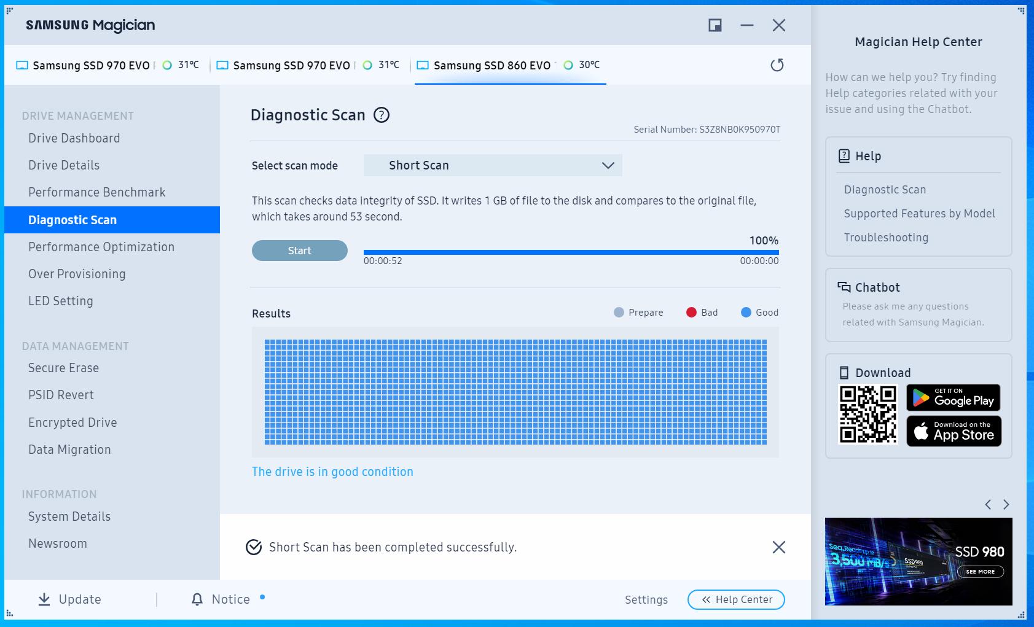Open the scan mode dropdown showing Short Scan
The height and width of the screenshot is (627, 1034).
click(x=493, y=165)
